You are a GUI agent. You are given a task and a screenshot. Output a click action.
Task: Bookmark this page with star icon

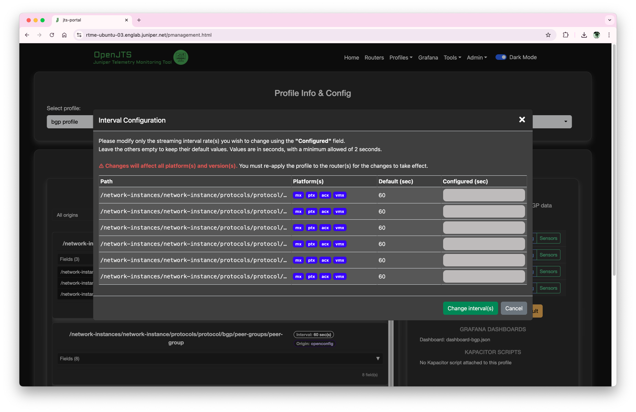click(x=548, y=35)
